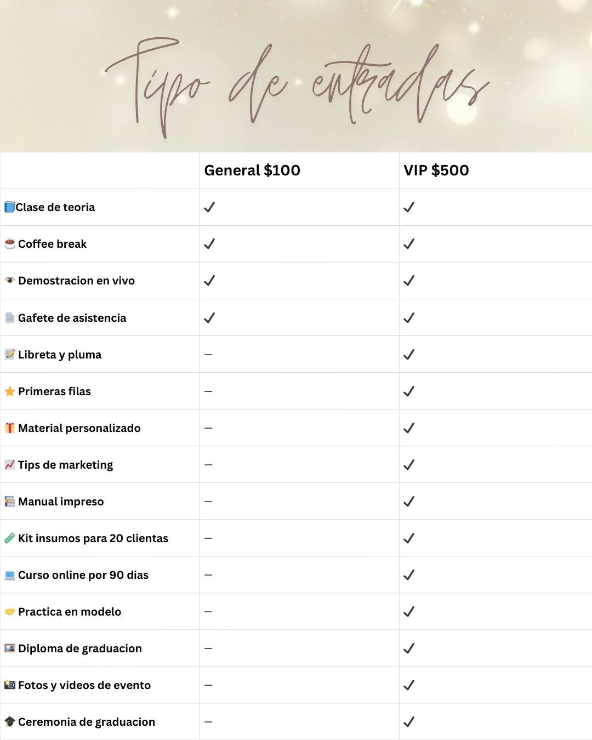This screenshot has height=740, width=592.
Task: Click the laptop icon beside Curso online
Action: (10, 575)
